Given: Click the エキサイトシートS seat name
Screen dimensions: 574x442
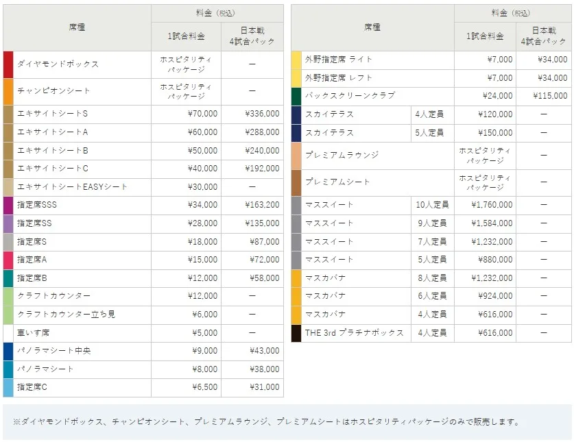Looking at the screenshot, I should point(52,114).
